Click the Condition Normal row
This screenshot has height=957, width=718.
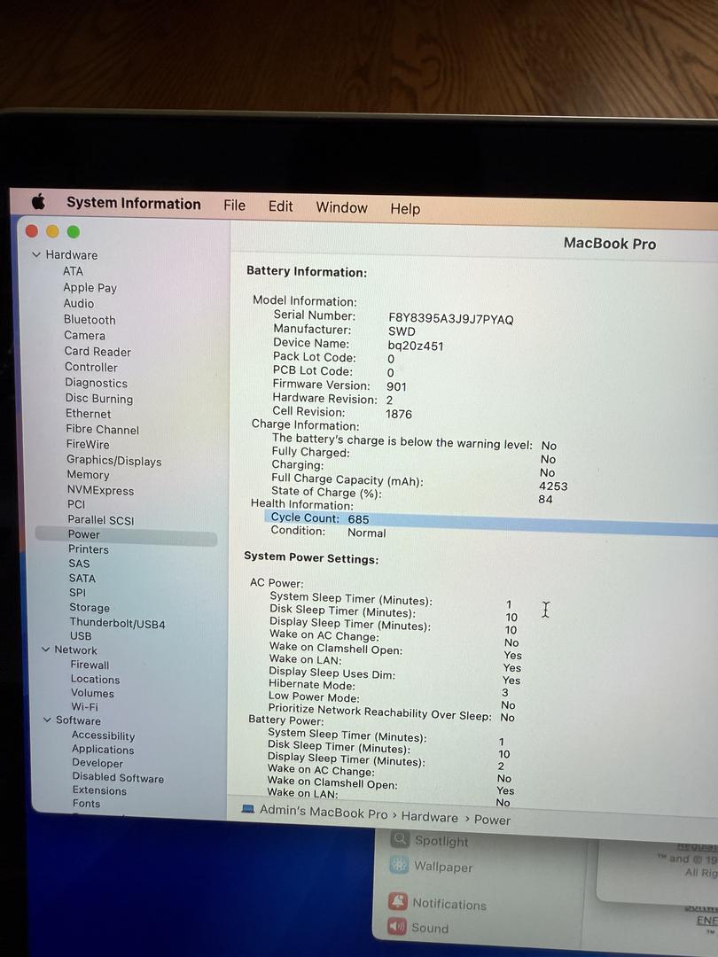click(329, 533)
